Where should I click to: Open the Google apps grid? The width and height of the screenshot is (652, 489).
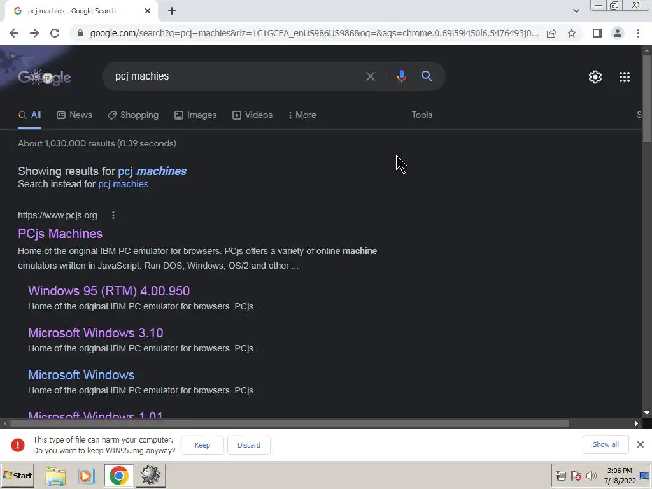625,77
